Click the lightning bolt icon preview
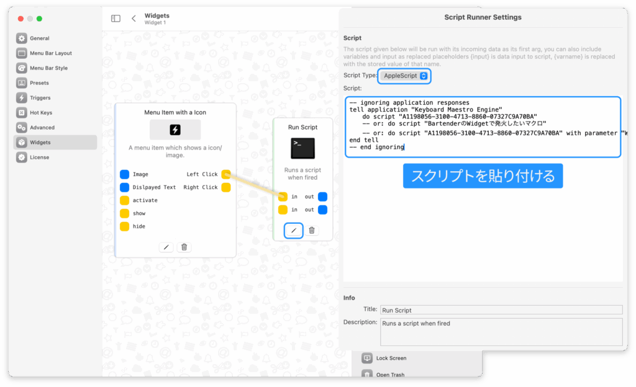The image size is (636, 387). 175,130
